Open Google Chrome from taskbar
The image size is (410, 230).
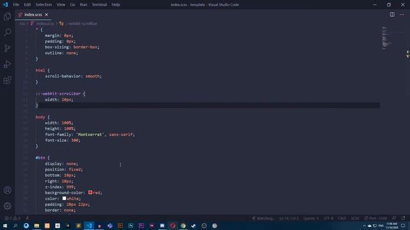click(183, 226)
